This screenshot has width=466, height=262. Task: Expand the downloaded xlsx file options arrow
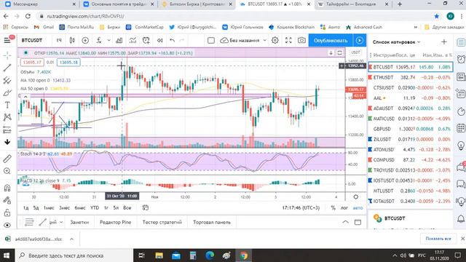(x=71, y=239)
